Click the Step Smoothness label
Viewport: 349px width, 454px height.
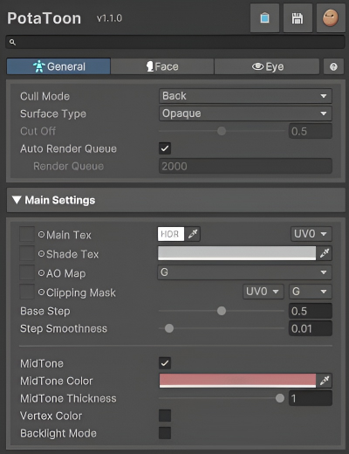64,328
